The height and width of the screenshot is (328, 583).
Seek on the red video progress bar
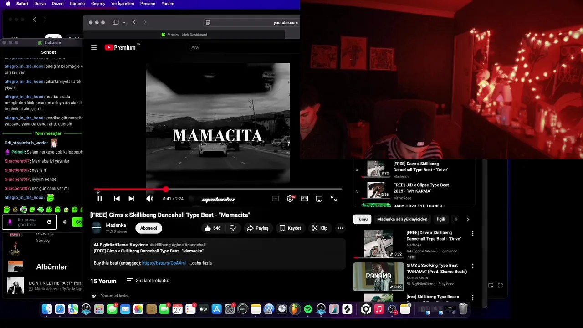[218, 189]
